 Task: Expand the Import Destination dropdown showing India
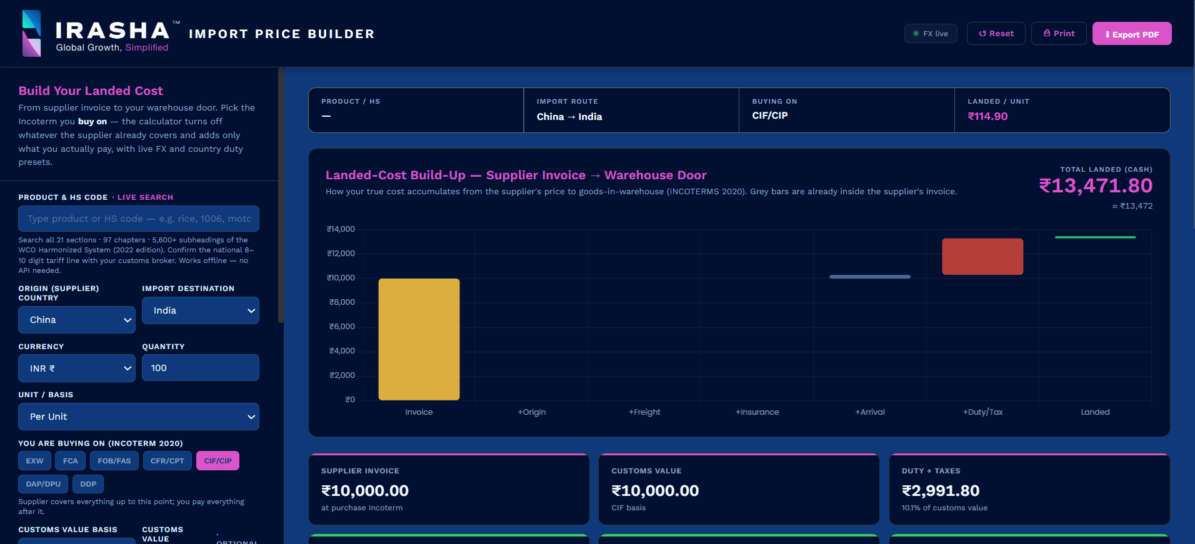(x=201, y=310)
